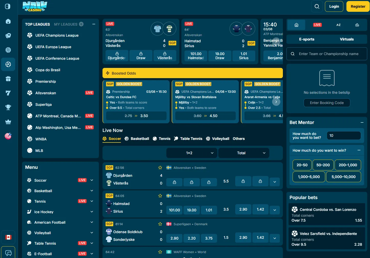Collapse the Top Leagues panel

[x=94, y=24]
